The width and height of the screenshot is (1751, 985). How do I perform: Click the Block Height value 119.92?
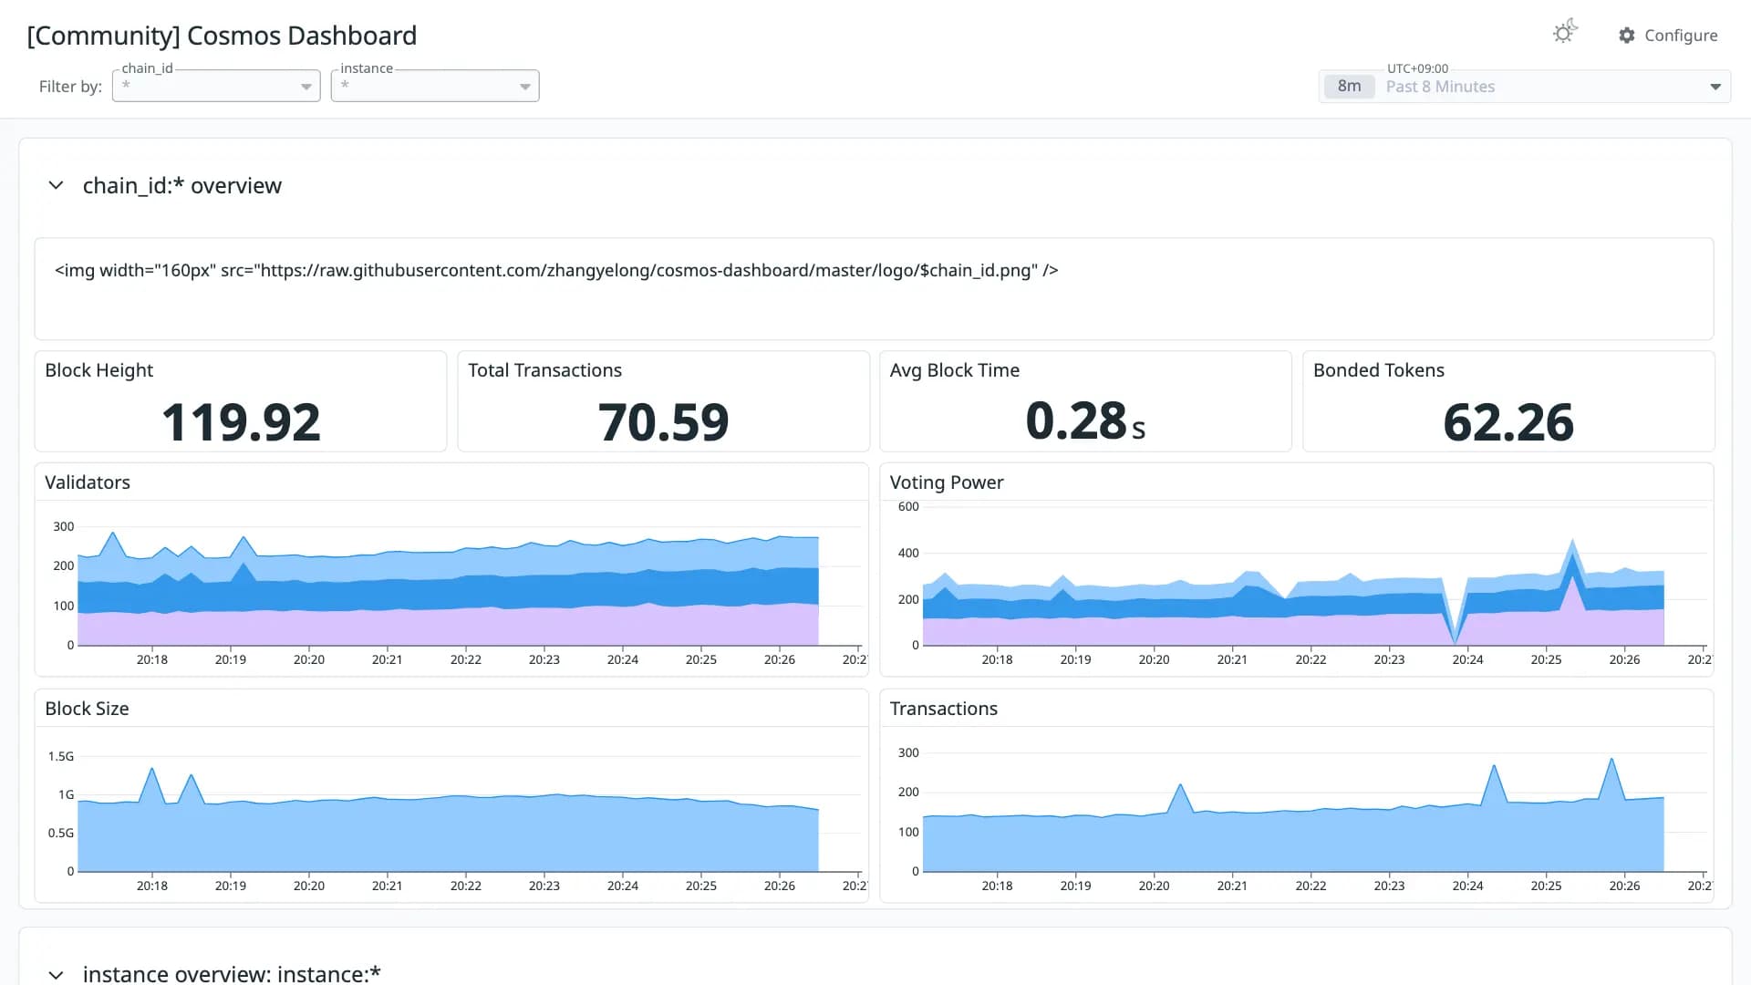coord(241,422)
